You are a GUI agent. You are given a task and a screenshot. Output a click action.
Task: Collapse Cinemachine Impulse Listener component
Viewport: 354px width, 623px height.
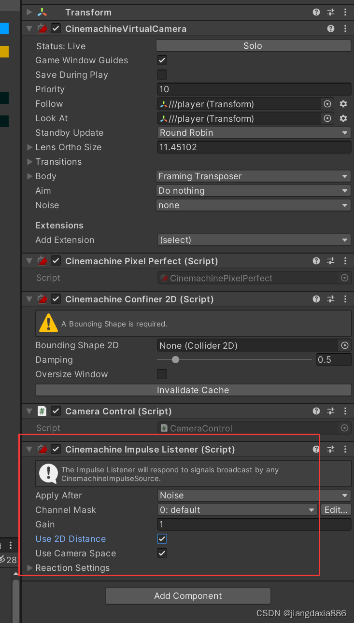[x=29, y=449]
